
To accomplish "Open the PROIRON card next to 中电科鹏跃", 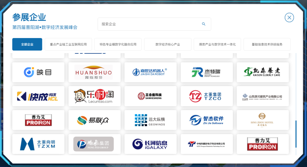I will pyautogui.click(x=263, y=144).
